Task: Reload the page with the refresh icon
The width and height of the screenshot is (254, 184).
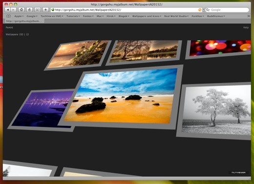Action: (x=29, y=10)
